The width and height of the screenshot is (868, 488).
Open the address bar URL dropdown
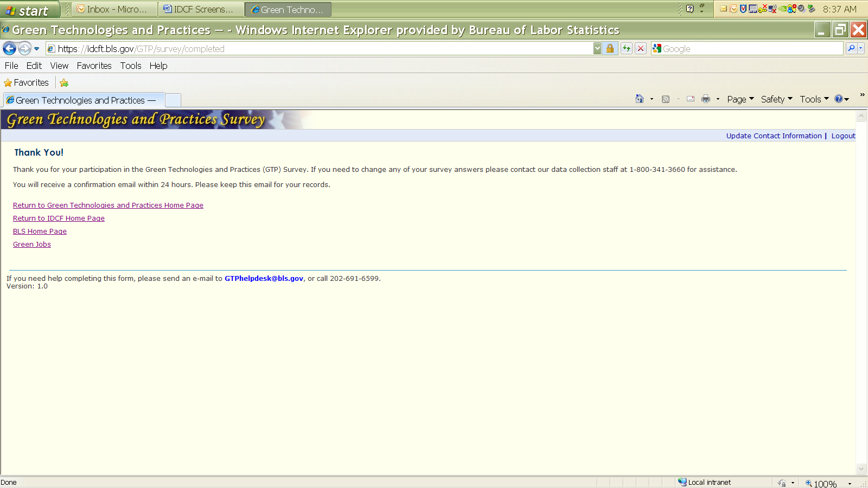coord(597,49)
